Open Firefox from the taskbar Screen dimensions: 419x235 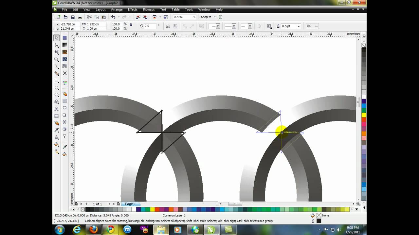tap(94, 230)
